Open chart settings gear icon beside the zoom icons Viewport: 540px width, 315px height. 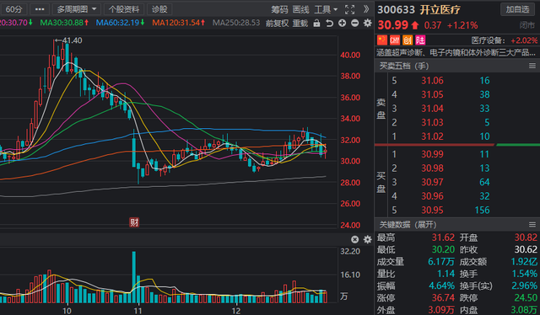point(368,23)
